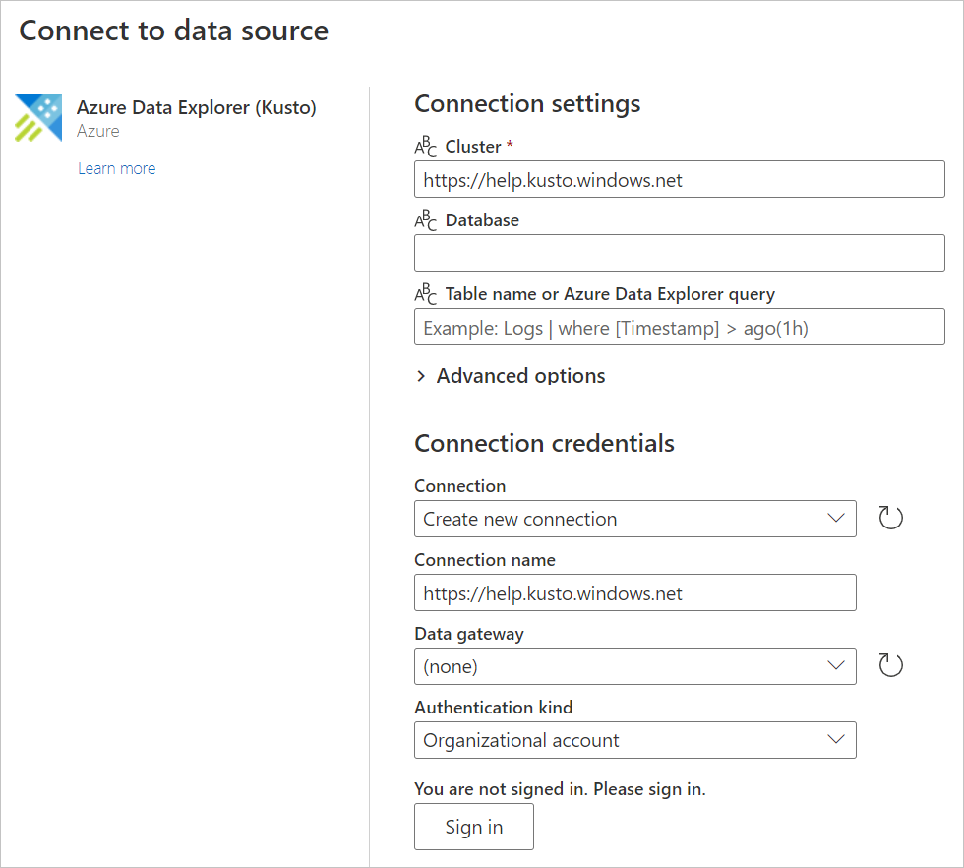
Task: Click the Cluster URL input field
Action: click(679, 178)
